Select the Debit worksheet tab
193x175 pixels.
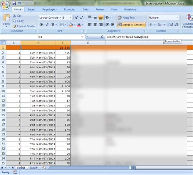(21, 168)
